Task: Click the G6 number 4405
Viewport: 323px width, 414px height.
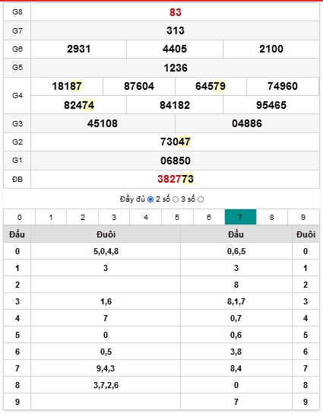Action: tap(175, 49)
